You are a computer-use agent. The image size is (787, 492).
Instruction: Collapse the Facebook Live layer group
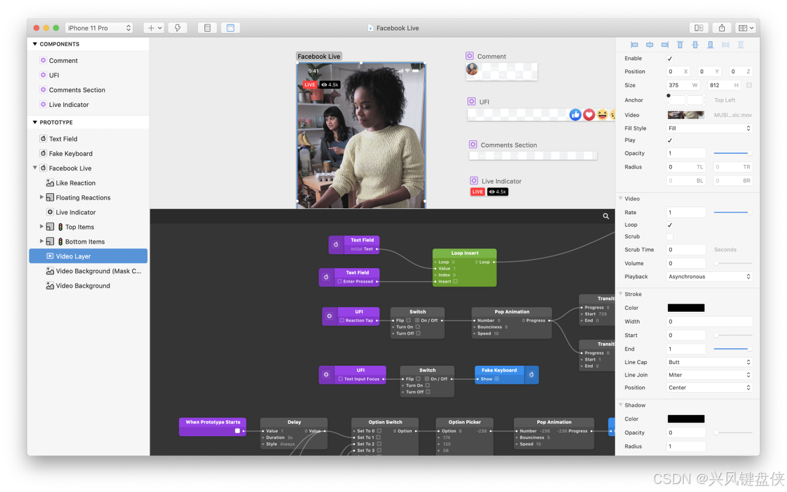(35, 168)
